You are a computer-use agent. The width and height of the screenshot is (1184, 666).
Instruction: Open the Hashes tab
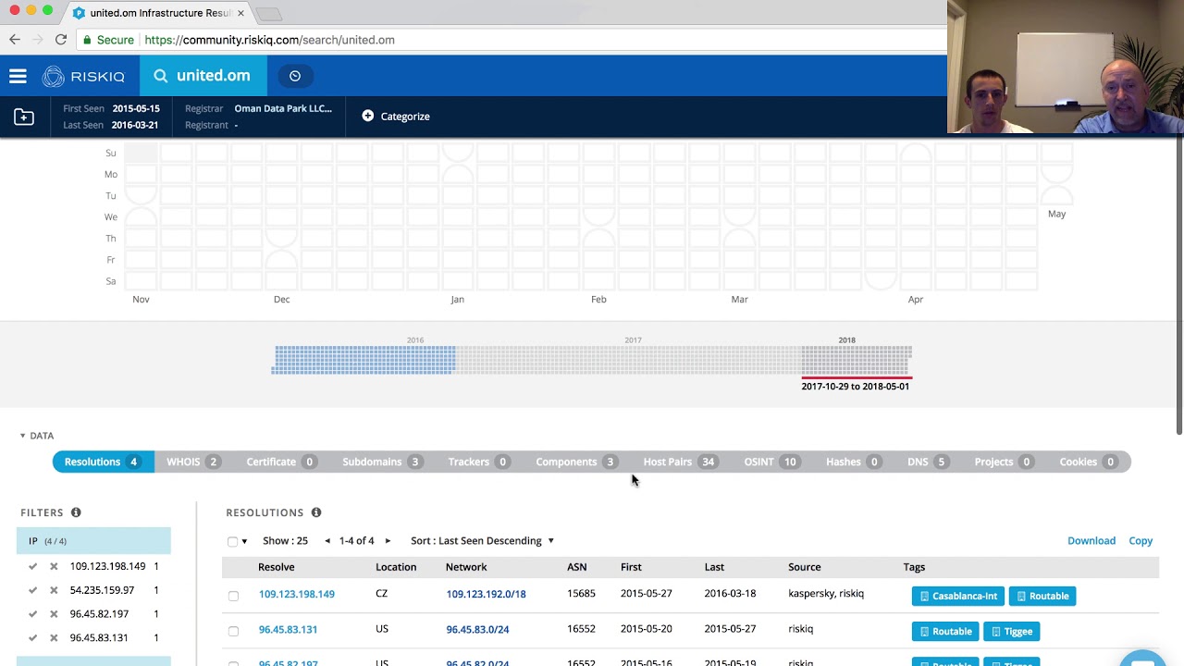pos(852,462)
